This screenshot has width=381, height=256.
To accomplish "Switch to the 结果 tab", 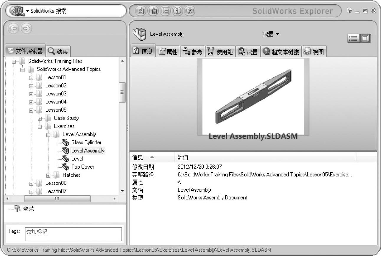I will pos(58,52).
